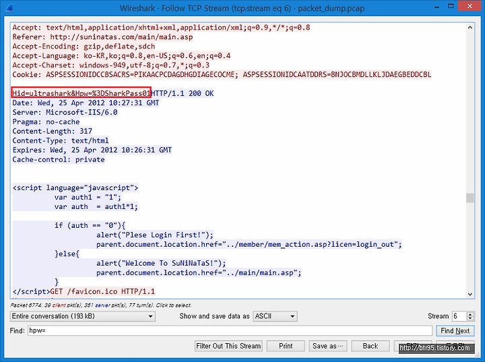The height and width of the screenshot is (362, 485).
Task: Close the Follow TCP Stream window
Action: click(x=470, y=6)
